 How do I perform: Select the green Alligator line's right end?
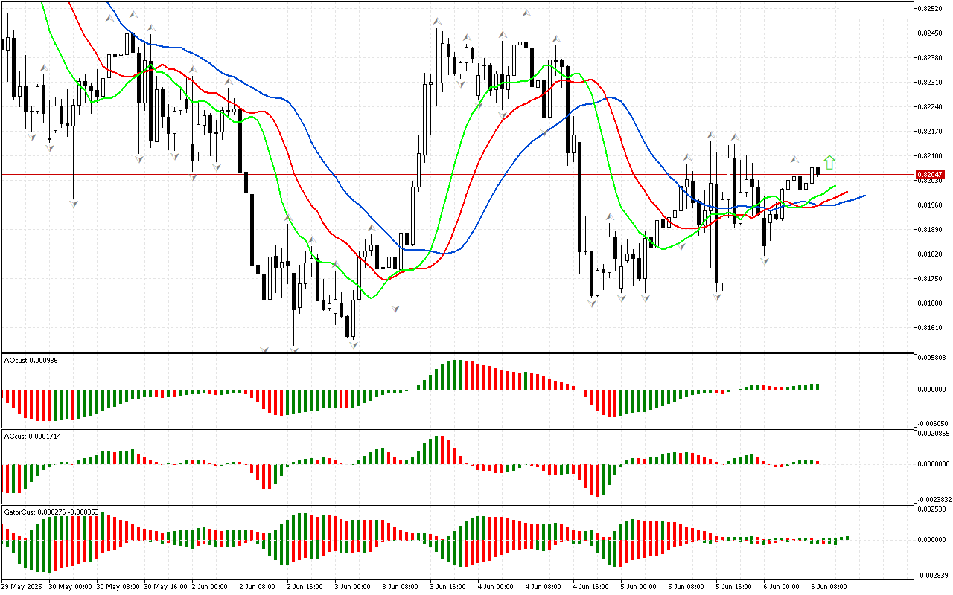point(835,186)
